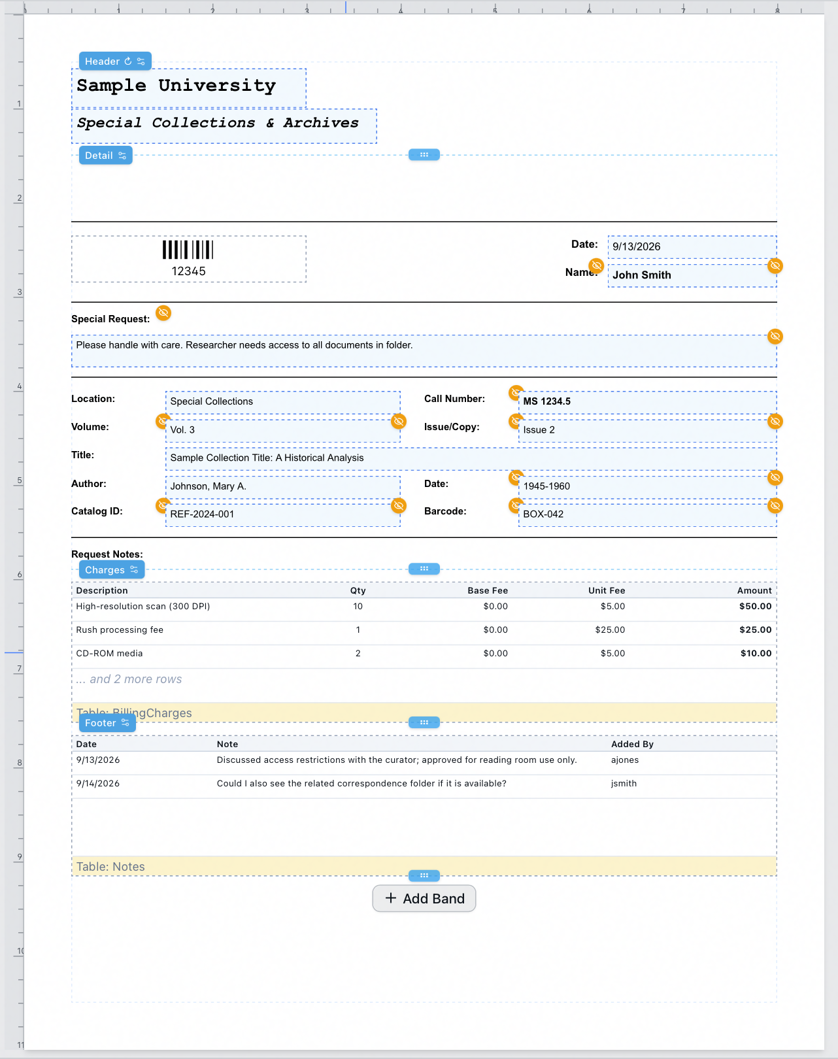Click the Added By column header
The height and width of the screenshot is (1059, 838).
click(632, 744)
